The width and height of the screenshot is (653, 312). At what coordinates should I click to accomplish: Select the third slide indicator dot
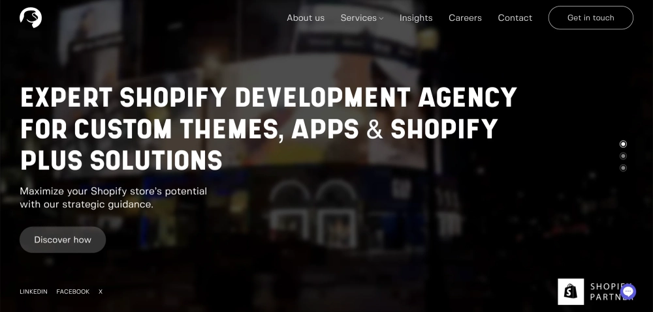pyautogui.click(x=623, y=168)
